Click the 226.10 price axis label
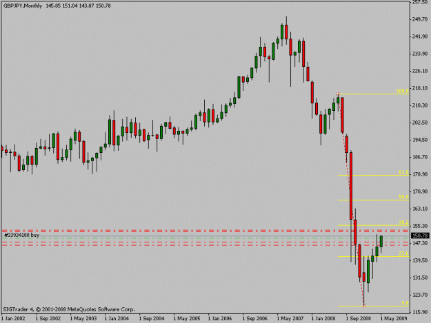431x323 pixels. [x=420, y=71]
